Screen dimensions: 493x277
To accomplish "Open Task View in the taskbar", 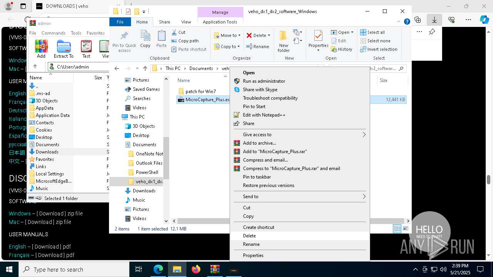I will (x=139, y=269).
